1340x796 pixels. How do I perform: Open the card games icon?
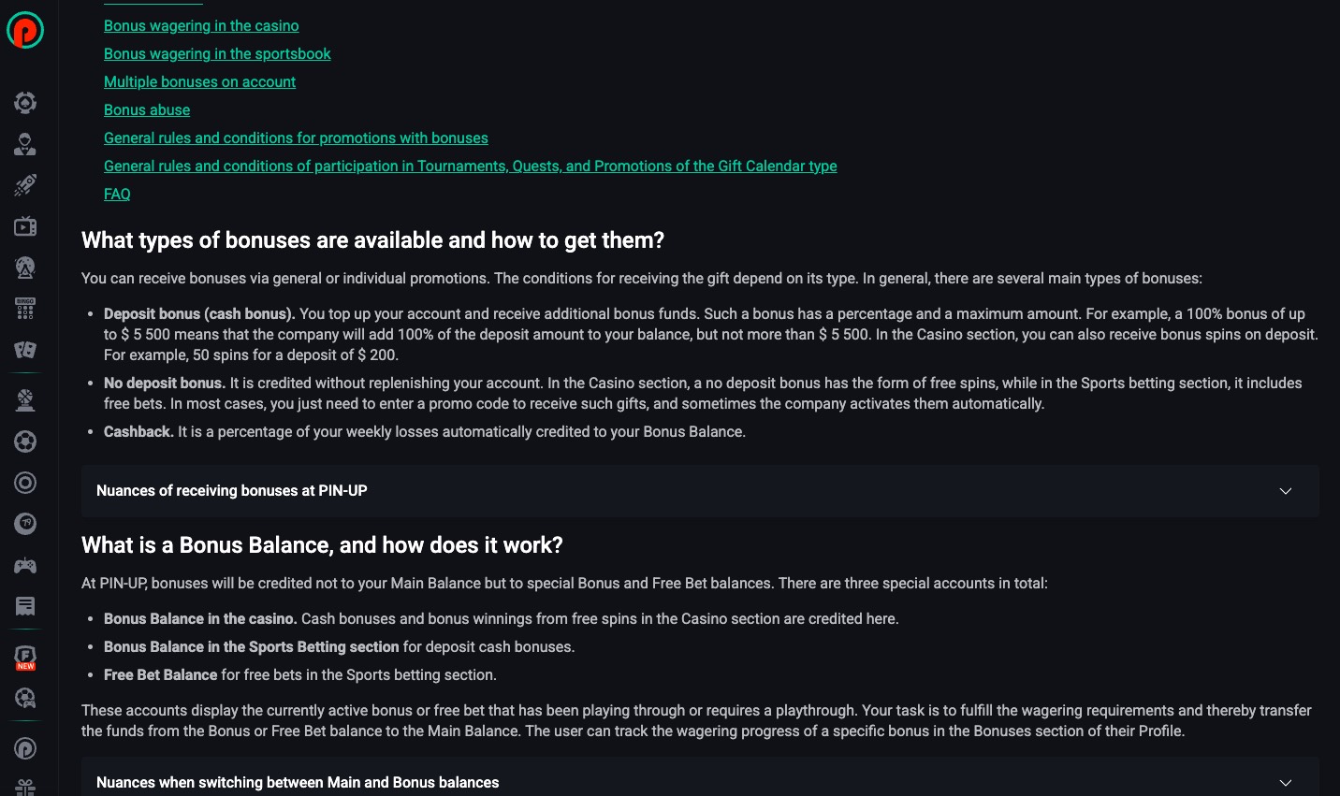25,350
